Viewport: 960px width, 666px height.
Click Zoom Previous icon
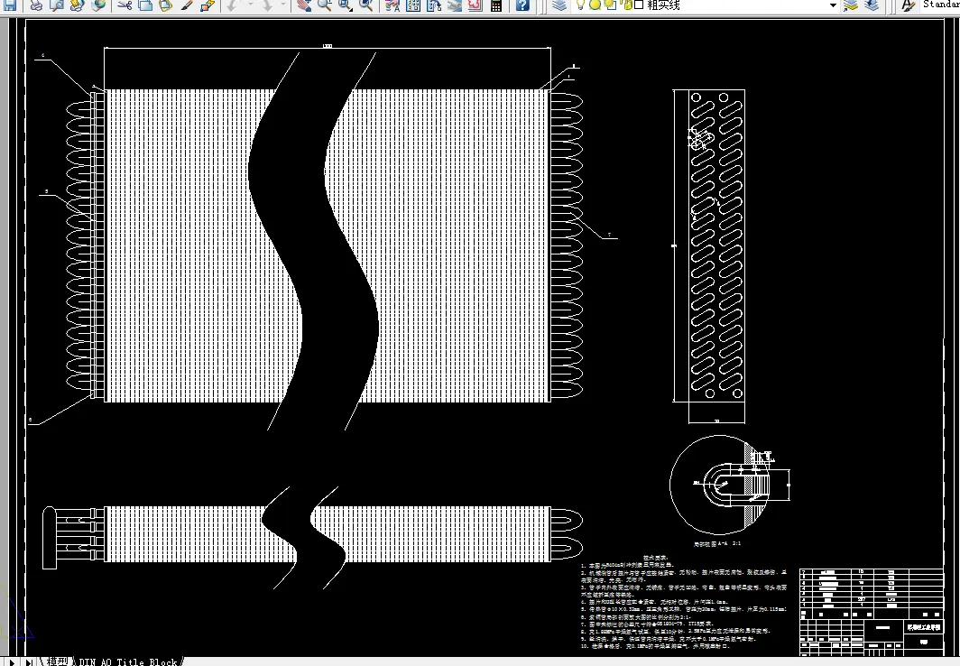coord(366,5)
